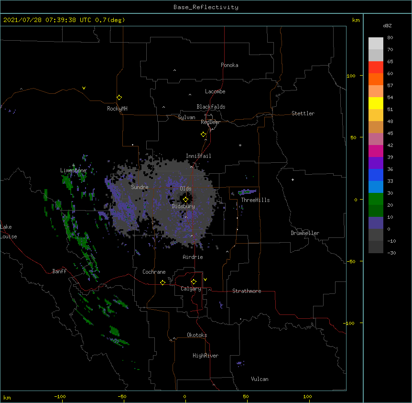The width and height of the screenshot is (412, 403).
Task: Select the yellow 51-54 dBZ legend swatch
Action: pos(376,103)
